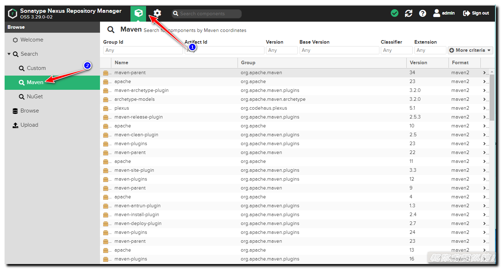The image size is (501, 269).
Task: Expand the maven-release-plugin row chevron
Action: [x=485, y=117]
